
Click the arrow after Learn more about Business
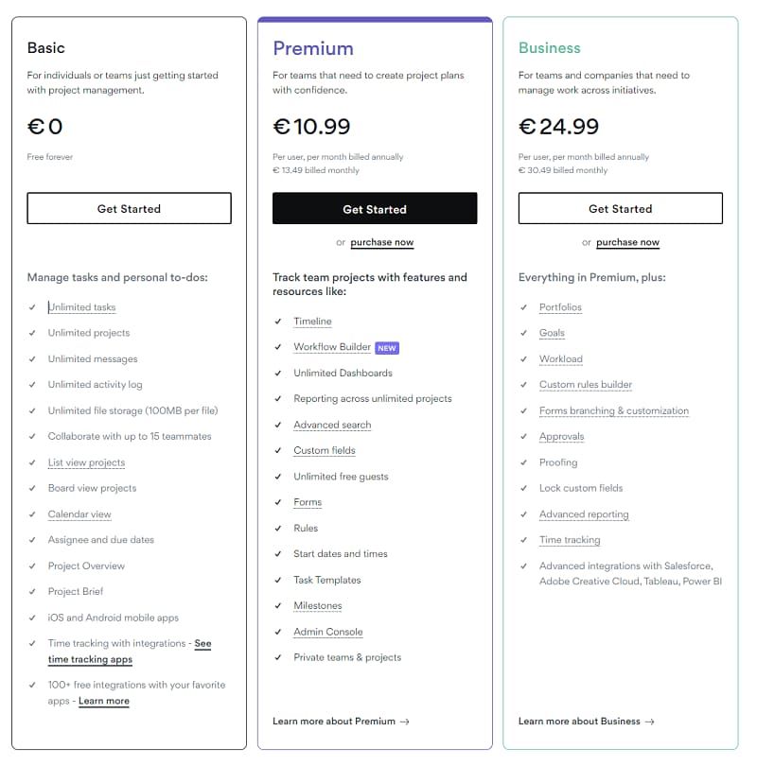click(649, 721)
